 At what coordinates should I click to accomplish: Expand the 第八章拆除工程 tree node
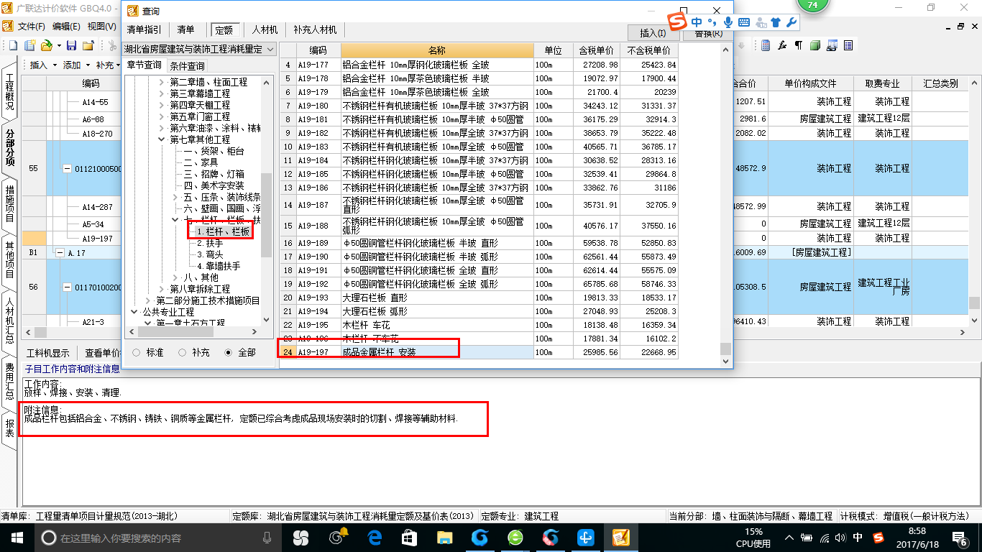(x=161, y=289)
